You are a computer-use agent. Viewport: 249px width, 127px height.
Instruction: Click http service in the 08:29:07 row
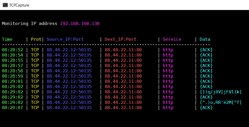pyautogui.click(x=168, y=108)
